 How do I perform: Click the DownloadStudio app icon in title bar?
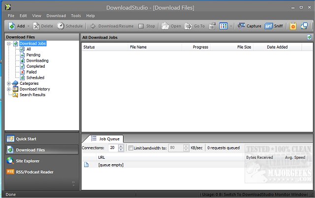coord(8,7)
